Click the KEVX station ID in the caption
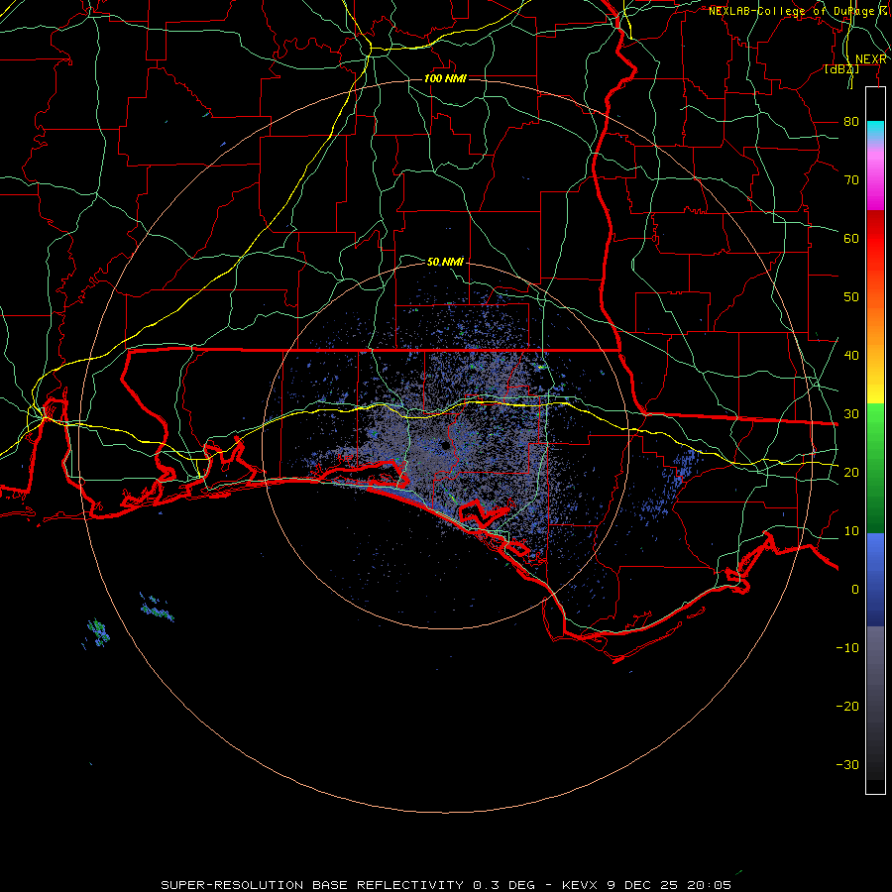This screenshot has width=892, height=892. click(582, 885)
